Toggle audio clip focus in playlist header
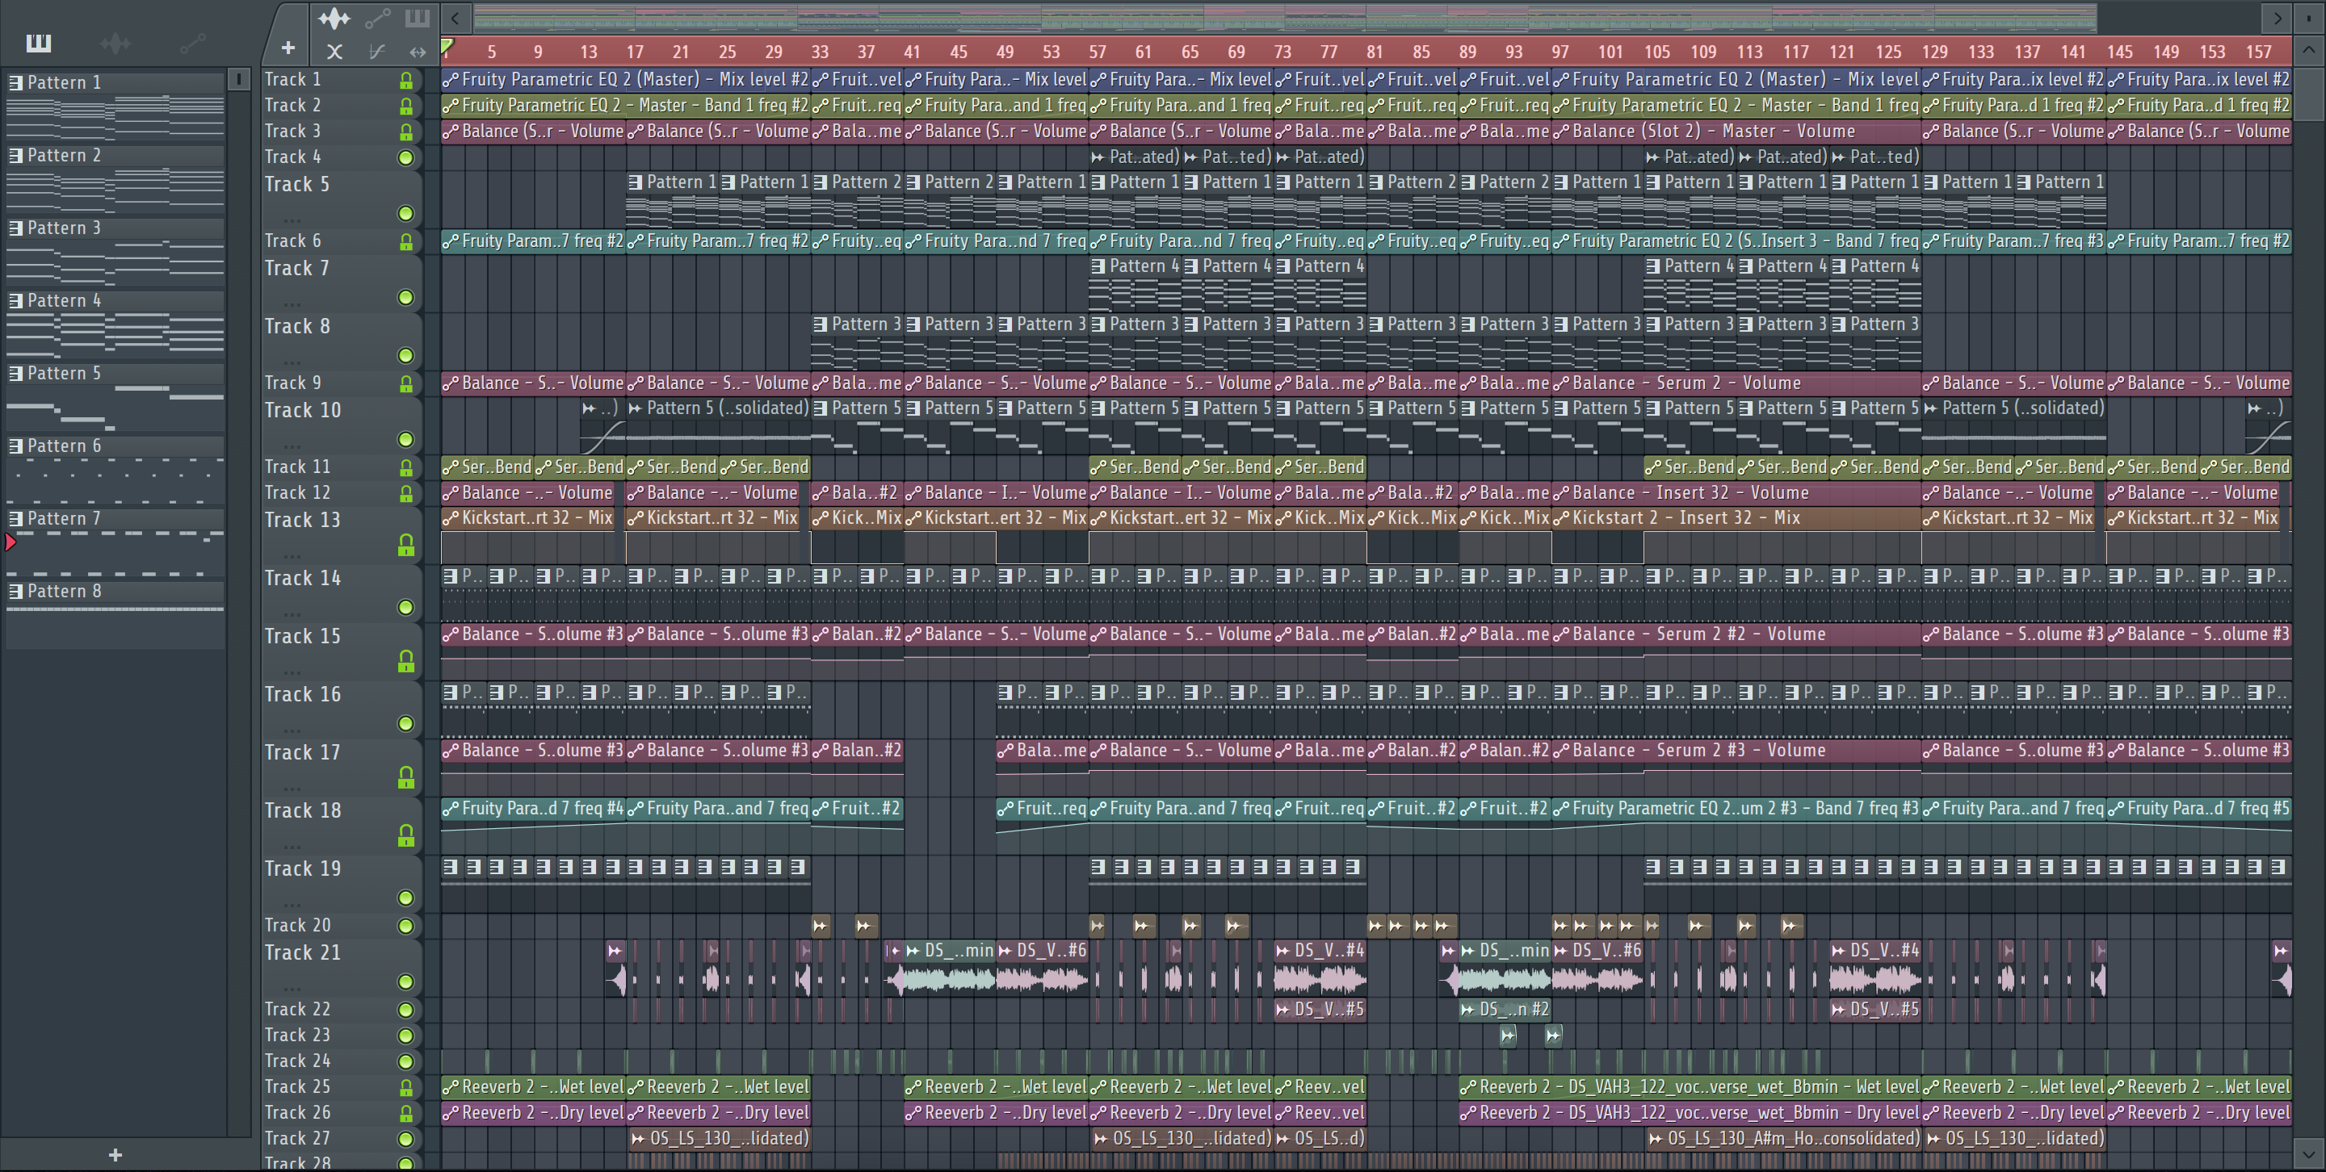This screenshot has height=1172, width=2326. point(334,18)
